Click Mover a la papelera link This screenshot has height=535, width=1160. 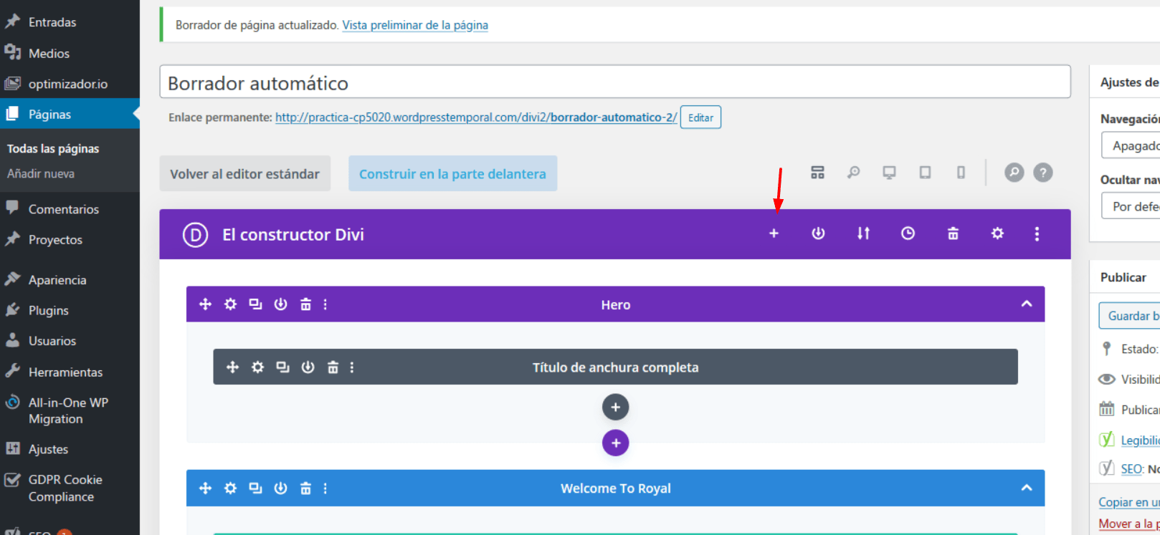tap(1129, 524)
